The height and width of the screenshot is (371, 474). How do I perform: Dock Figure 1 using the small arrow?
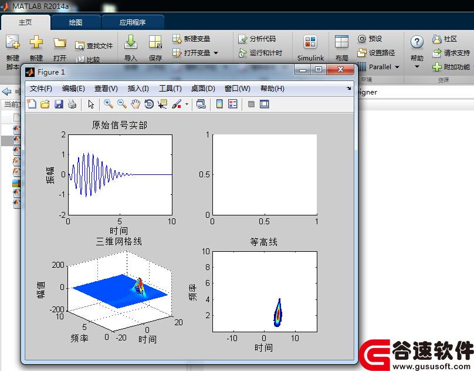(349, 89)
